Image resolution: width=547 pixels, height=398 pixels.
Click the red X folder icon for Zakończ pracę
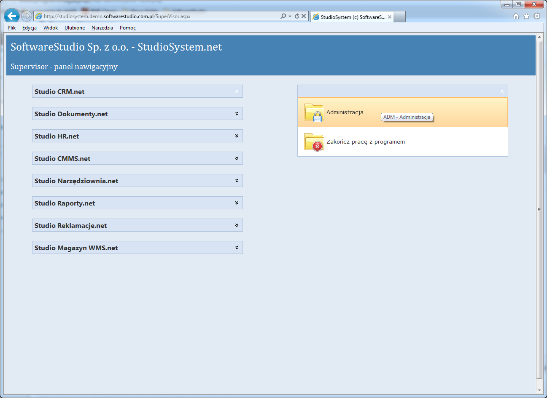[314, 142]
